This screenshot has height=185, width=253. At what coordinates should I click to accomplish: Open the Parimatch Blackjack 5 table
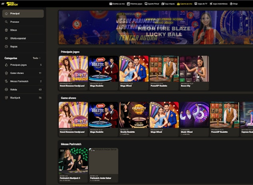[73, 165]
